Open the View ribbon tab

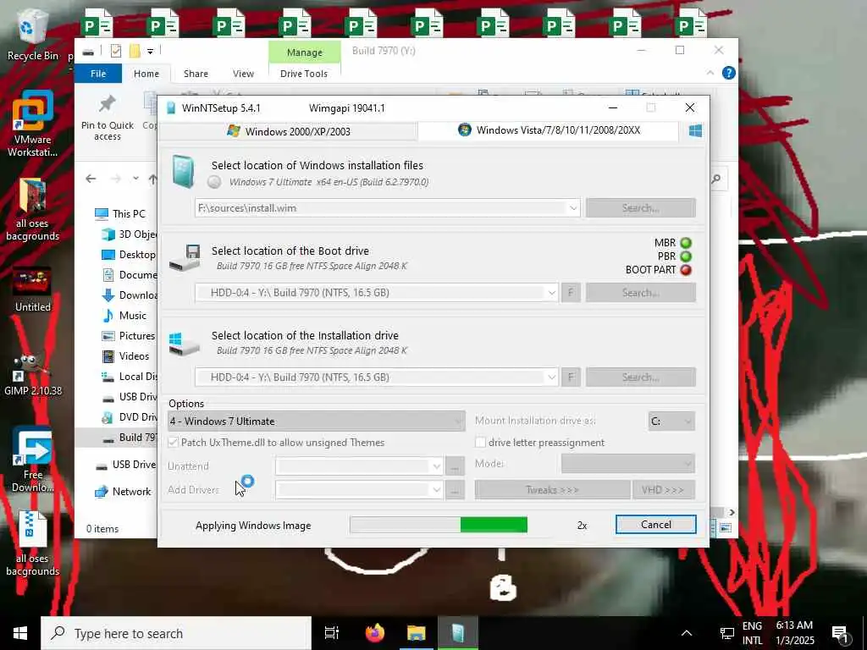pos(243,74)
